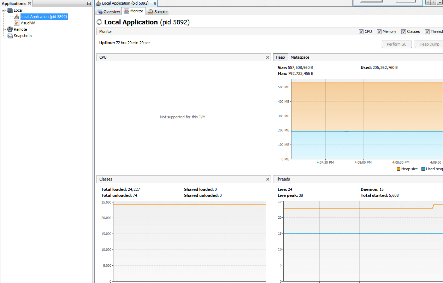Click the 'Not supported for this JVM.' message
This screenshot has width=443, height=283.
point(183,117)
